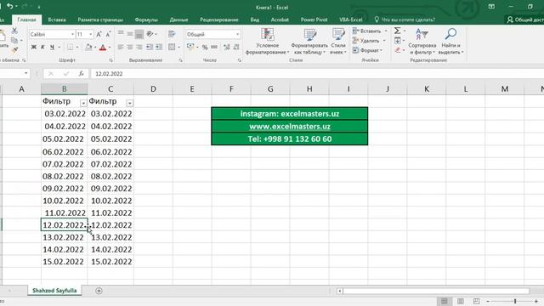Open the Разметка страницы tab
The width and height of the screenshot is (544, 306).
[x=100, y=20]
